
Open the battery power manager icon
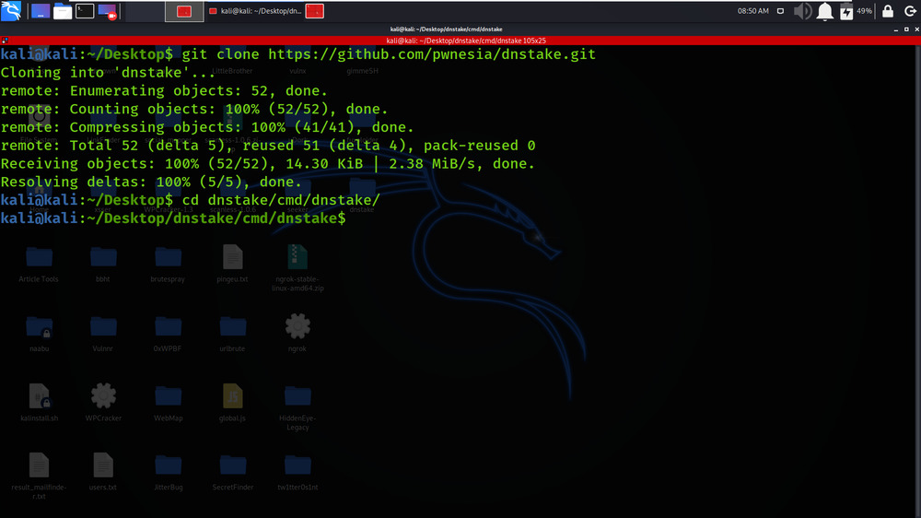pos(845,11)
